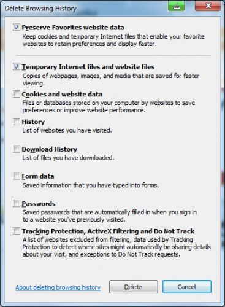Click the Cancel button

pos(187,287)
